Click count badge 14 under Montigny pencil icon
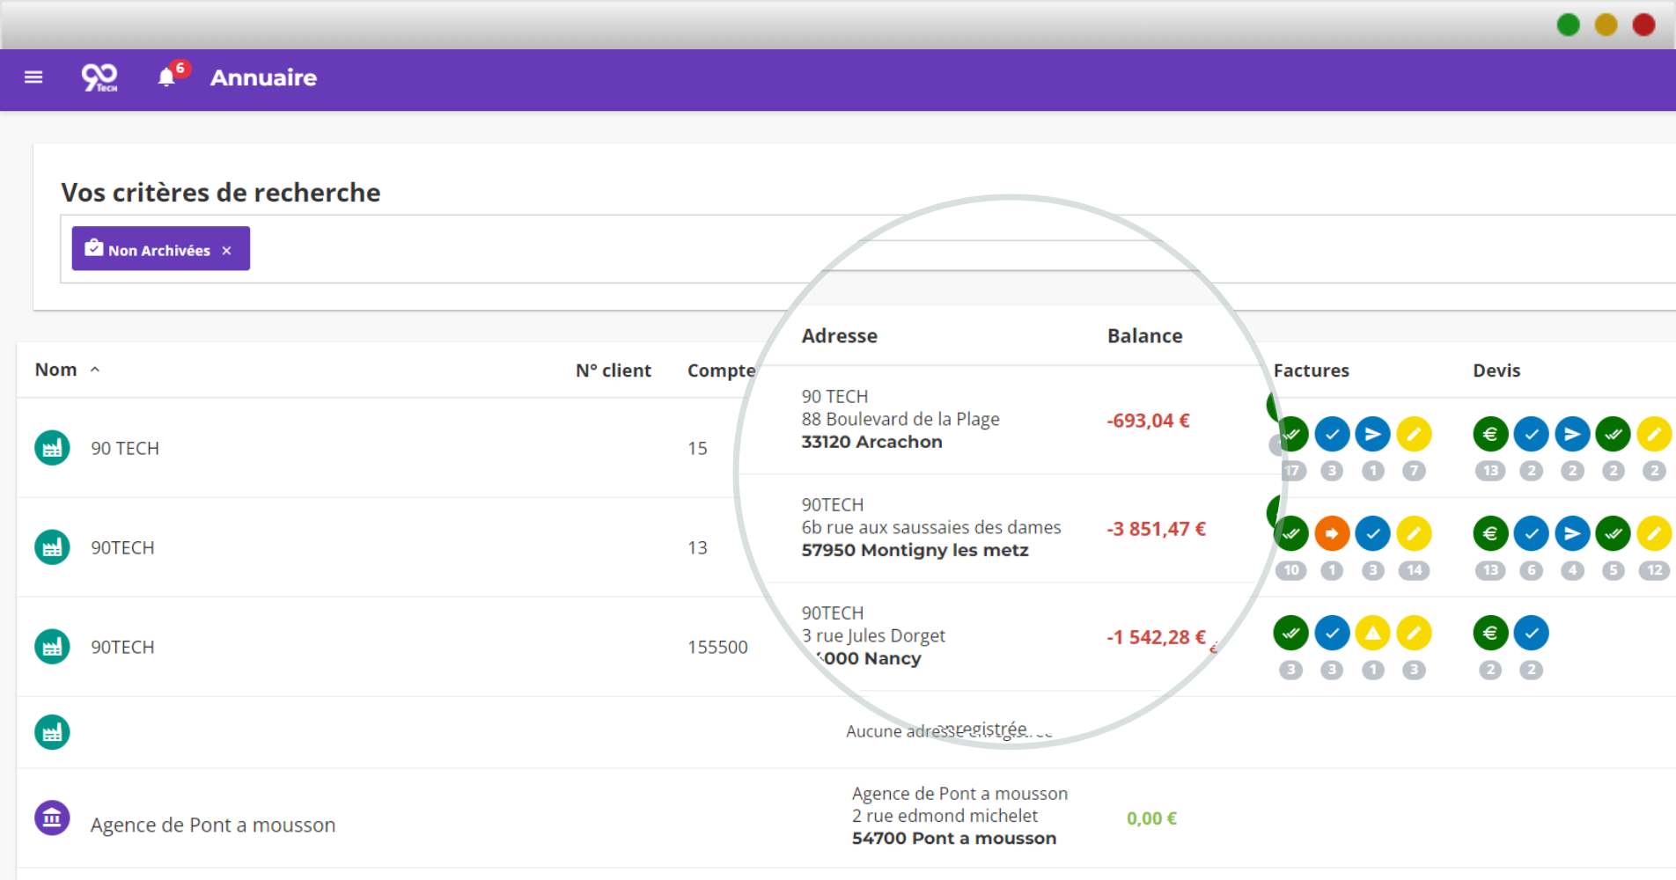Screen dimensions: 1676x880 (1414, 570)
